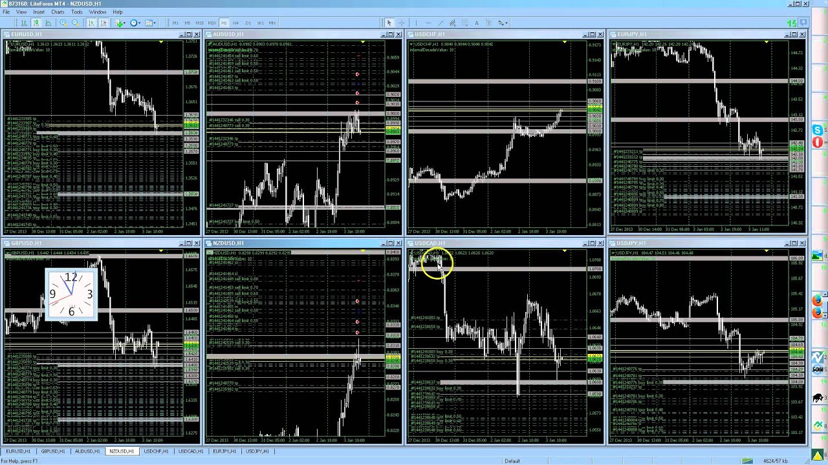Switch to the EURUSD,H1 bottom tab

pos(18,451)
